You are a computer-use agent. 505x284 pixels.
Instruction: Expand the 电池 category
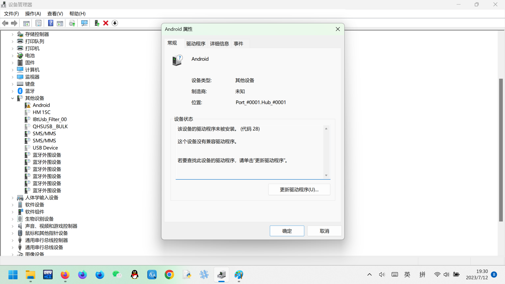(x=12, y=56)
